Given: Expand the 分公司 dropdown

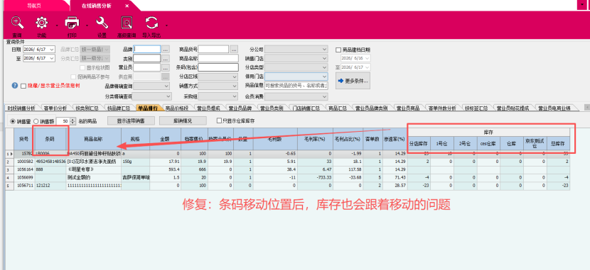Looking at the screenshot, I should click(325, 49).
